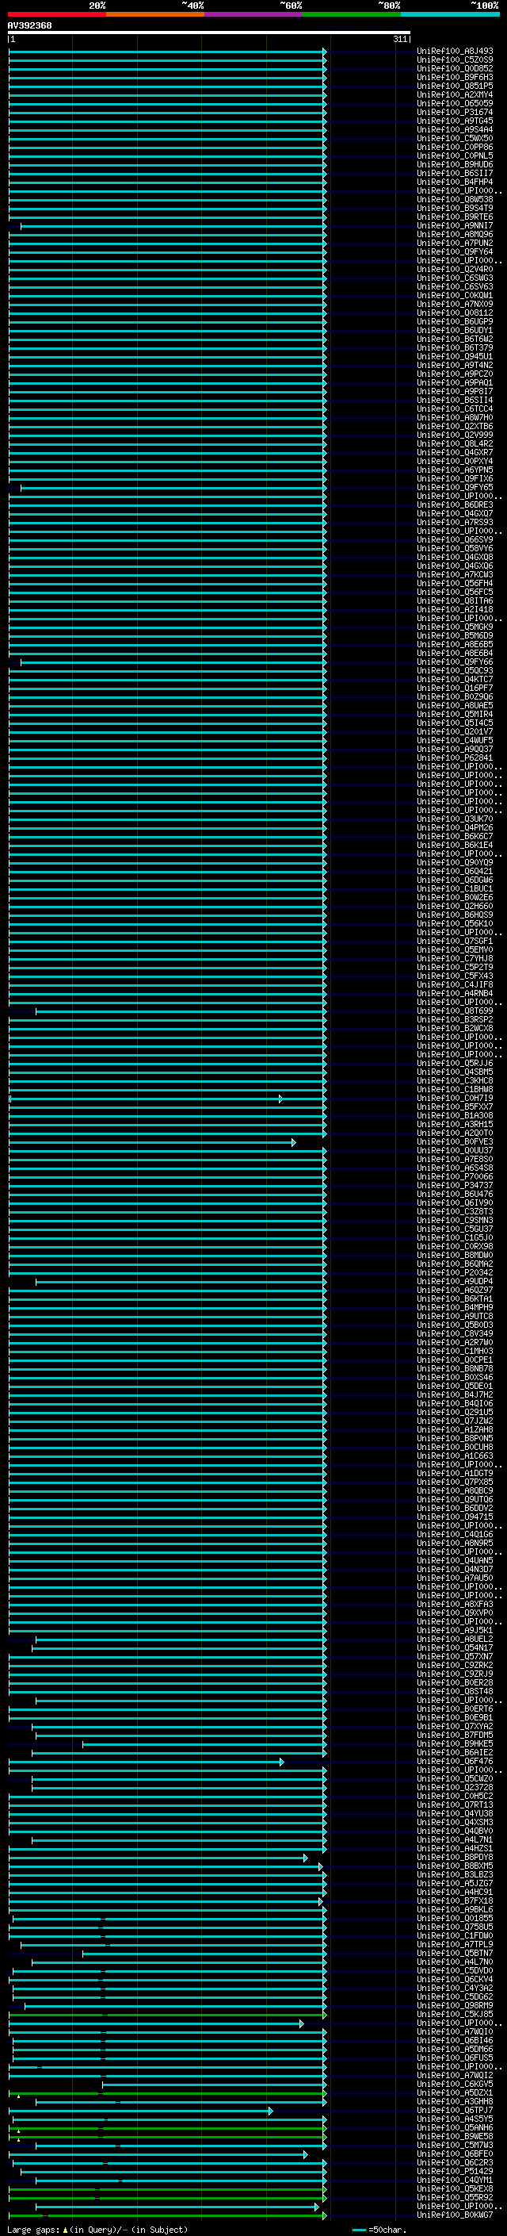
Task: Select the UniRef100_Q8W538 label
Action: tap(455, 200)
